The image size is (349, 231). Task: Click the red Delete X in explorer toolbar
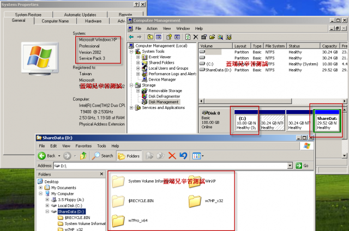(x=172, y=156)
